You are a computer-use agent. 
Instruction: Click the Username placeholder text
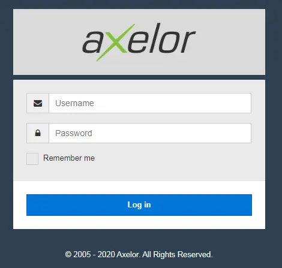[x=74, y=103]
